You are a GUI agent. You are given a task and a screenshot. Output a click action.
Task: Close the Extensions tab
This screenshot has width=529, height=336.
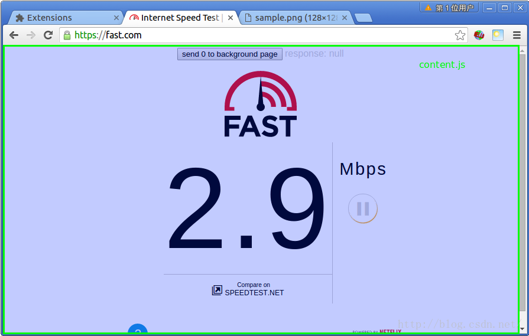(x=116, y=18)
